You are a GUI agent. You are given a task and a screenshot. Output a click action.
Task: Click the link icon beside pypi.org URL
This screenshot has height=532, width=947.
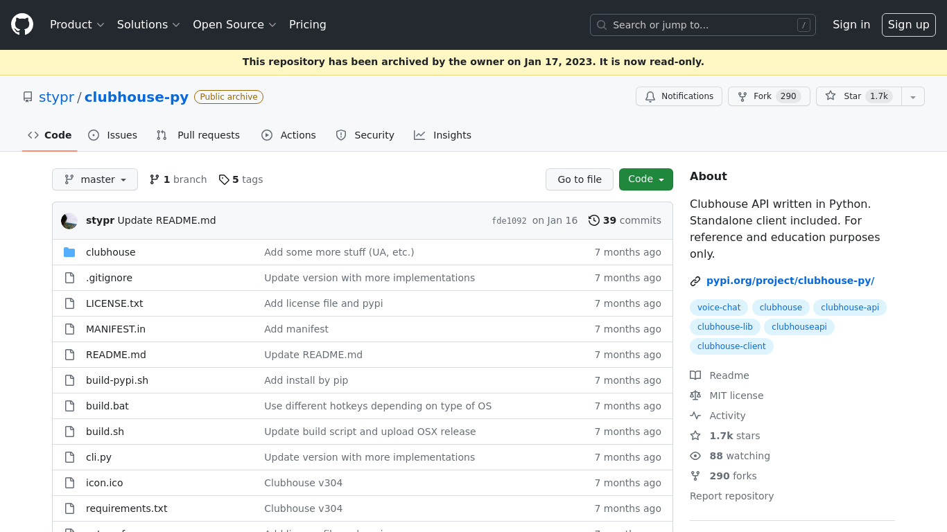pos(695,281)
